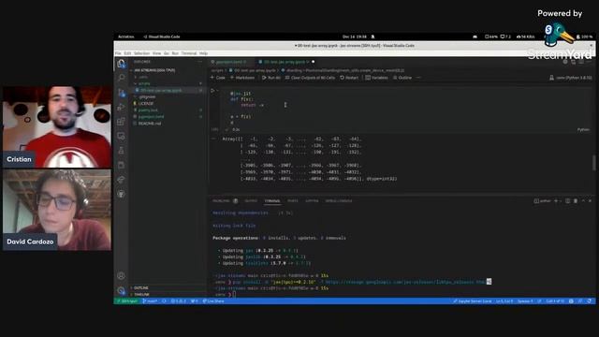Switch to the Debug Console panel tab
The width and height of the screenshot is (599, 337).
tap(339, 200)
